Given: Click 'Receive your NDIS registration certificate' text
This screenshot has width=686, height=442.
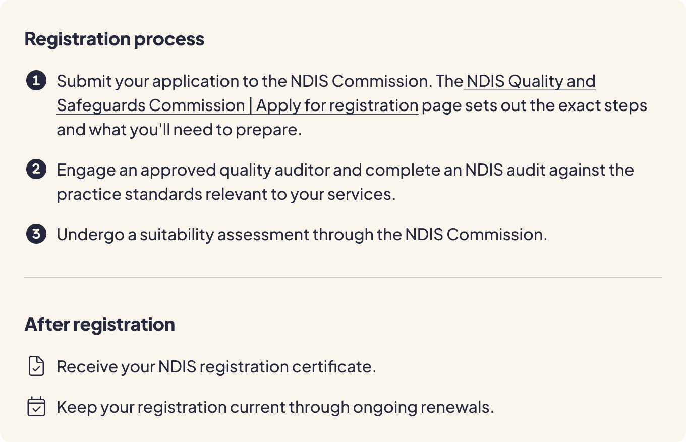Looking at the screenshot, I should tap(216, 367).
